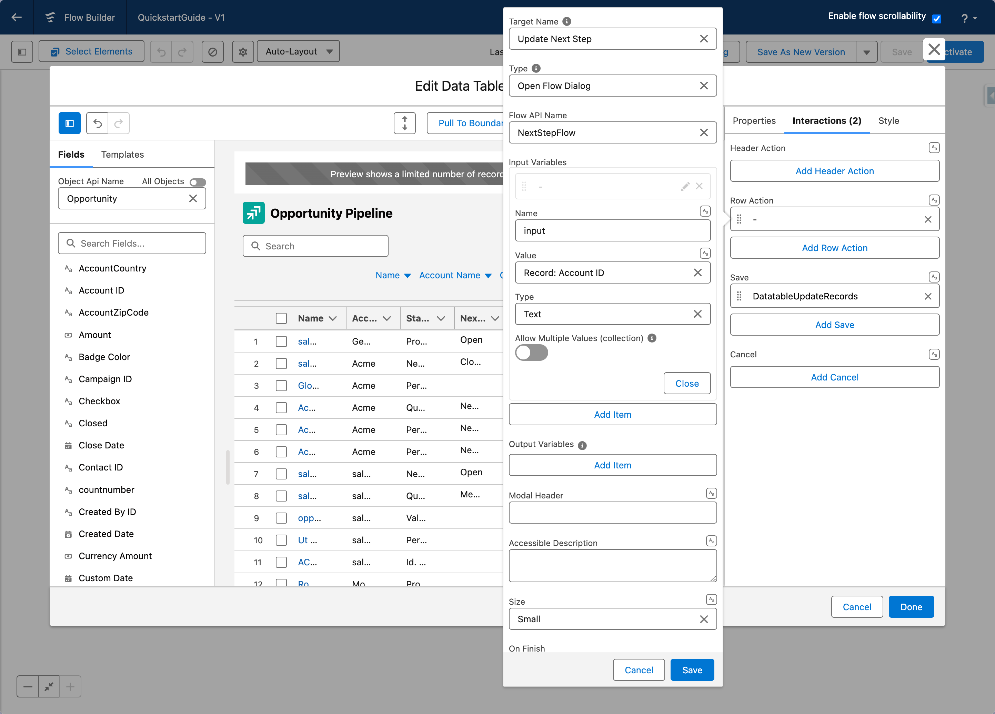Check the select-all checkbox in table header
This screenshot has height=714, width=995.
[x=281, y=318]
